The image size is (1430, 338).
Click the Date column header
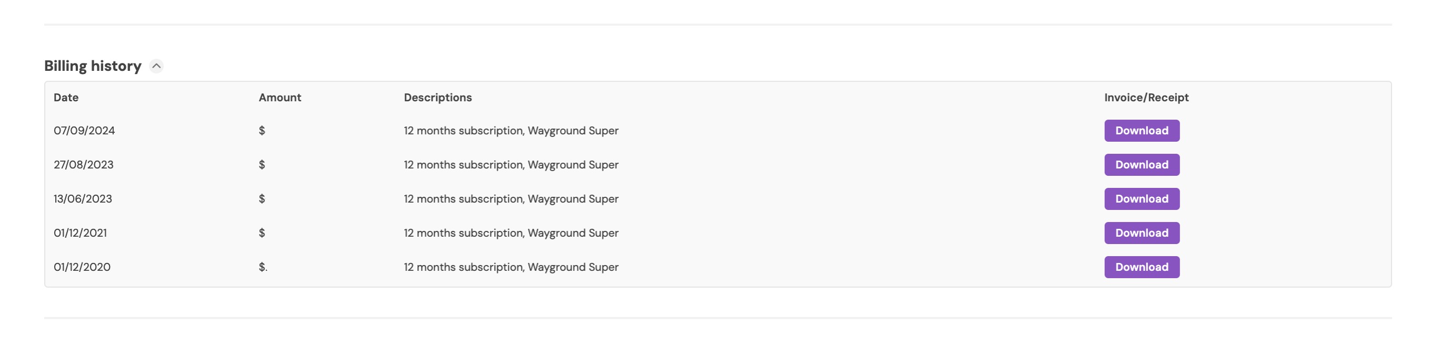point(66,98)
